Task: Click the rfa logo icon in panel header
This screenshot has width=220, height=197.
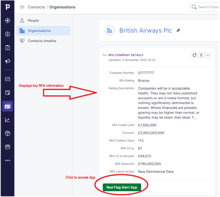Action: tap(105, 55)
